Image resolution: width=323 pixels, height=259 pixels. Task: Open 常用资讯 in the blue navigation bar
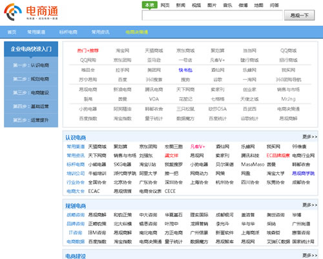point(101,32)
